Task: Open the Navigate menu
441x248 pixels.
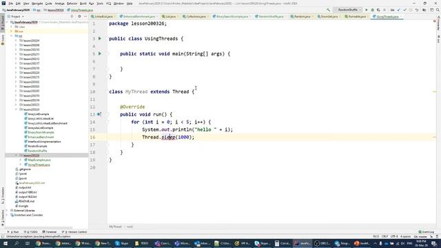Action: click(x=37, y=3)
